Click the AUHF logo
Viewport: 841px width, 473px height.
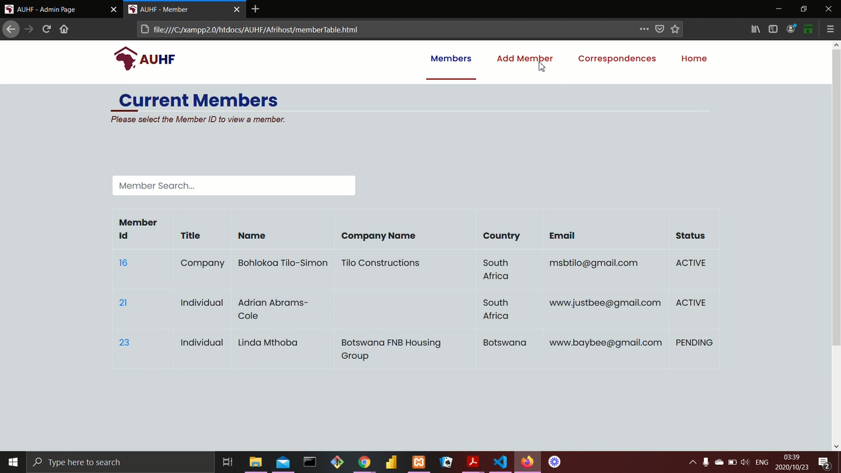pos(145,58)
